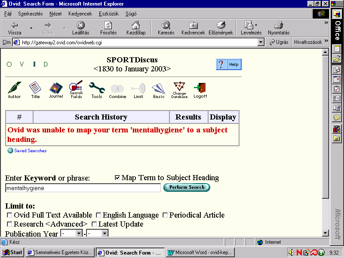Open the Eszközök menu
Screen dimensions: 344x258
109,14
